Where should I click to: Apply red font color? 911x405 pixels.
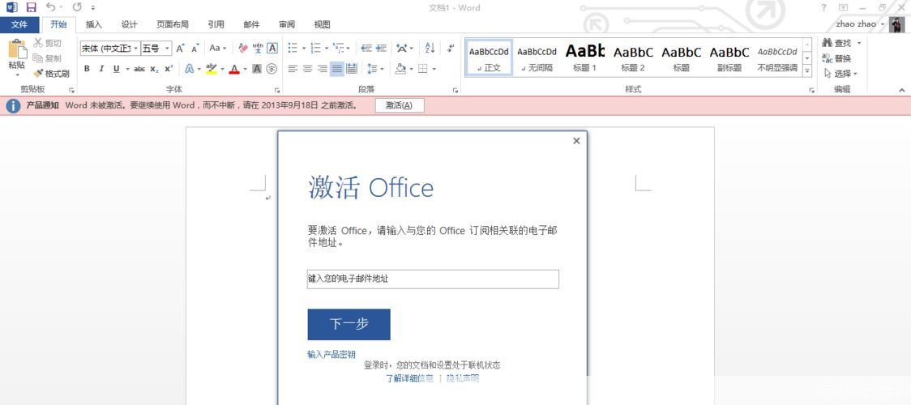tap(234, 69)
